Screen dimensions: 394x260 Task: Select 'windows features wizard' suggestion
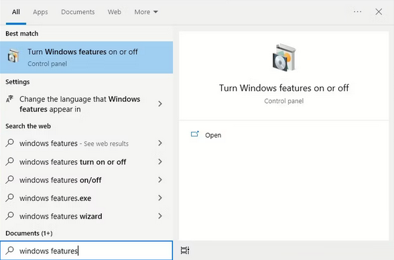click(86, 216)
